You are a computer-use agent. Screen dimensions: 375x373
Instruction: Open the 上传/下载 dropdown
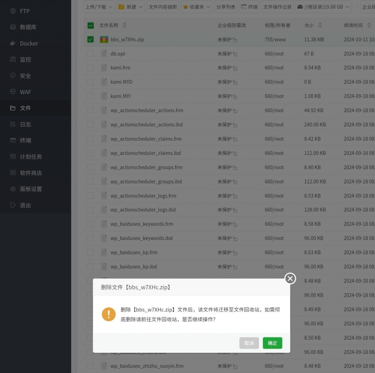click(99, 7)
